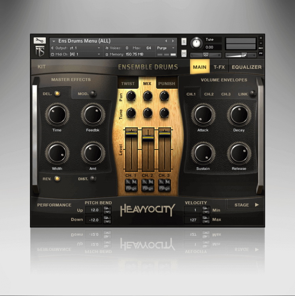
Task: Click the Amt knob
Action: (93, 153)
